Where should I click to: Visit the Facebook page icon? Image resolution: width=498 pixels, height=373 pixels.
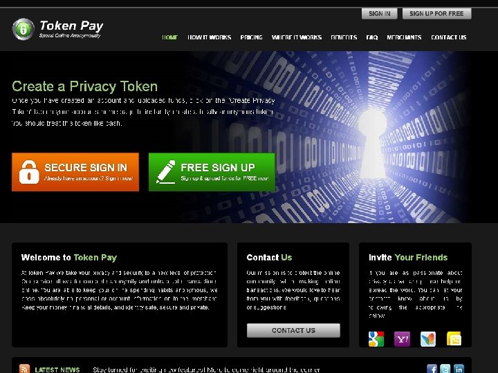(x=432, y=369)
